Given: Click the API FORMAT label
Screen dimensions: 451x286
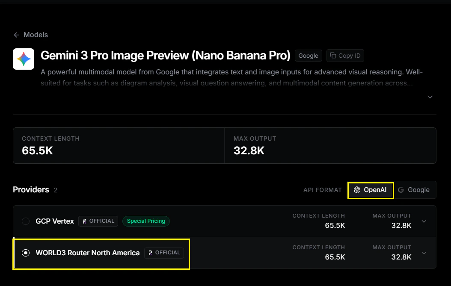Looking at the screenshot, I should pyautogui.click(x=323, y=190).
